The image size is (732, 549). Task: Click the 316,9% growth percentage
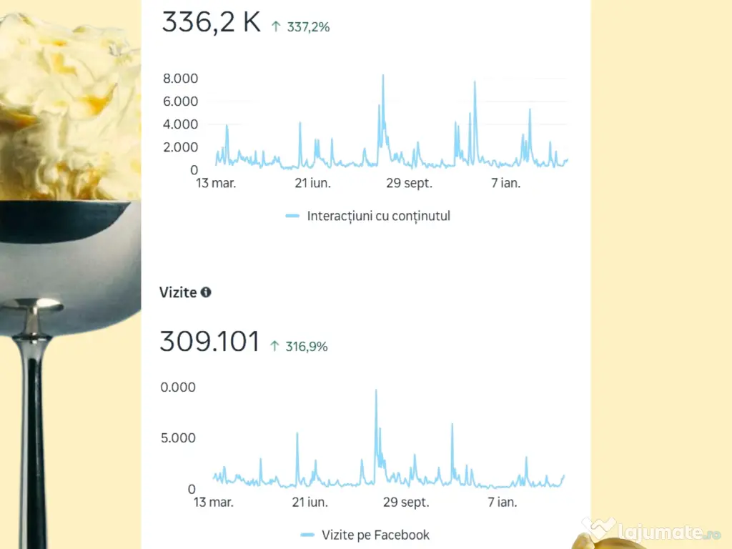307,347
